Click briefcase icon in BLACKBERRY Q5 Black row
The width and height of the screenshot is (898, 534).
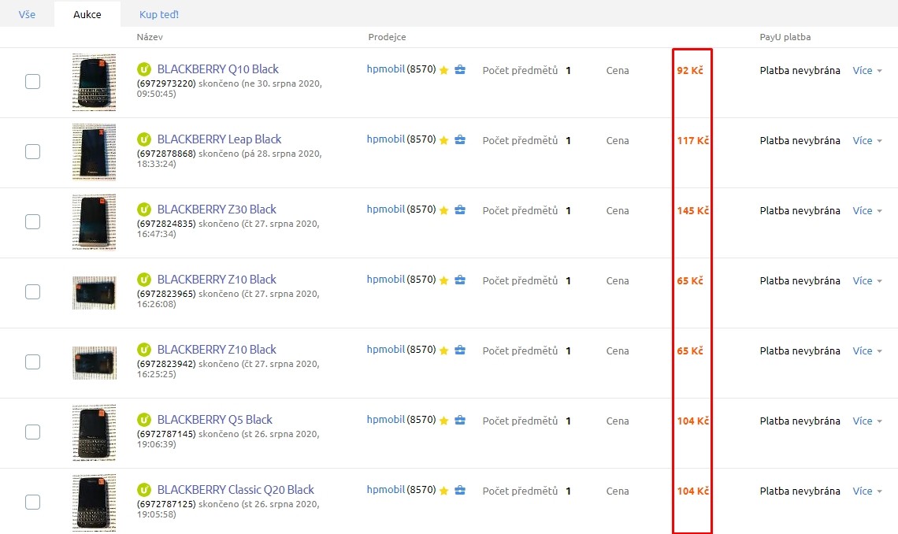tap(460, 421)
